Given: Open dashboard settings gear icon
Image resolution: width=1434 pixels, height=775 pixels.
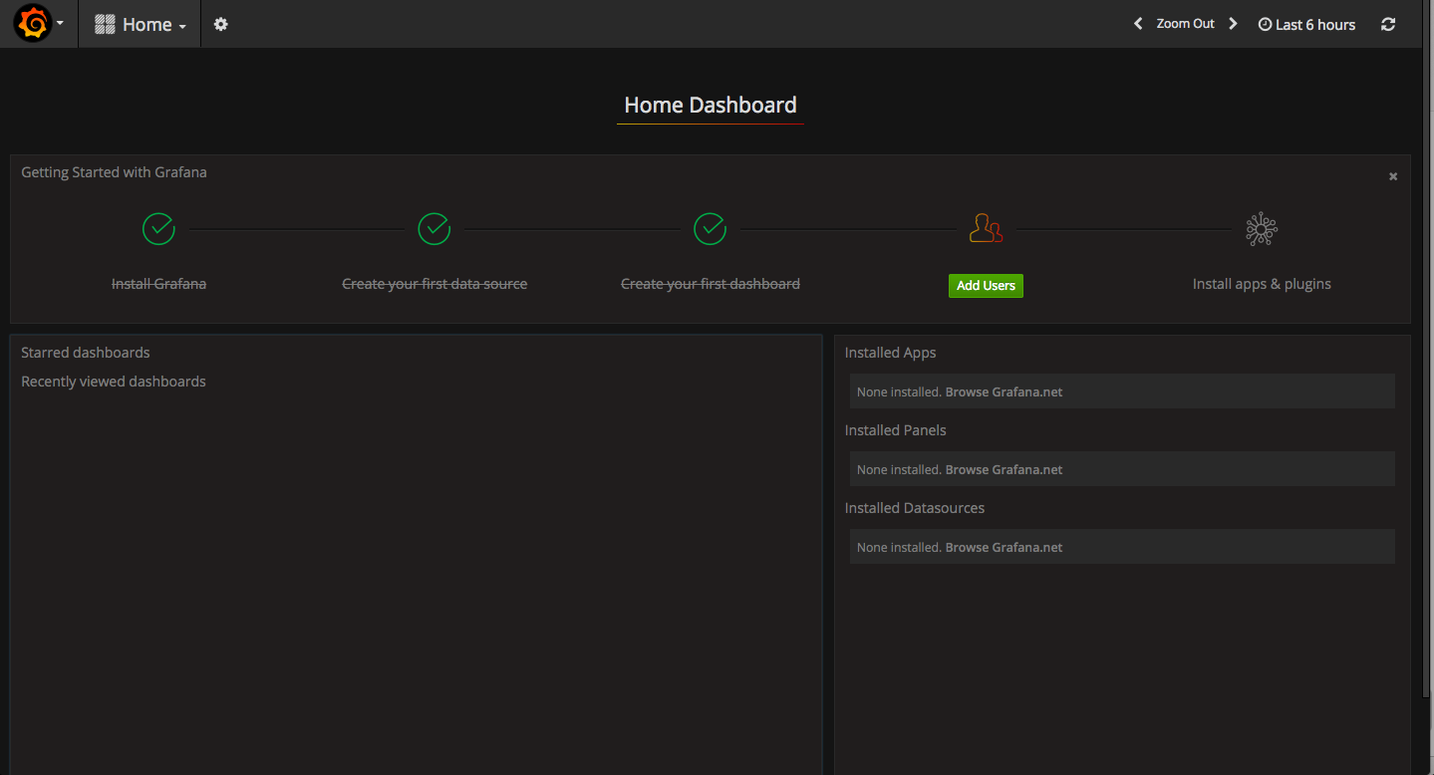Looking at the screenshot, I should [220, 25].
